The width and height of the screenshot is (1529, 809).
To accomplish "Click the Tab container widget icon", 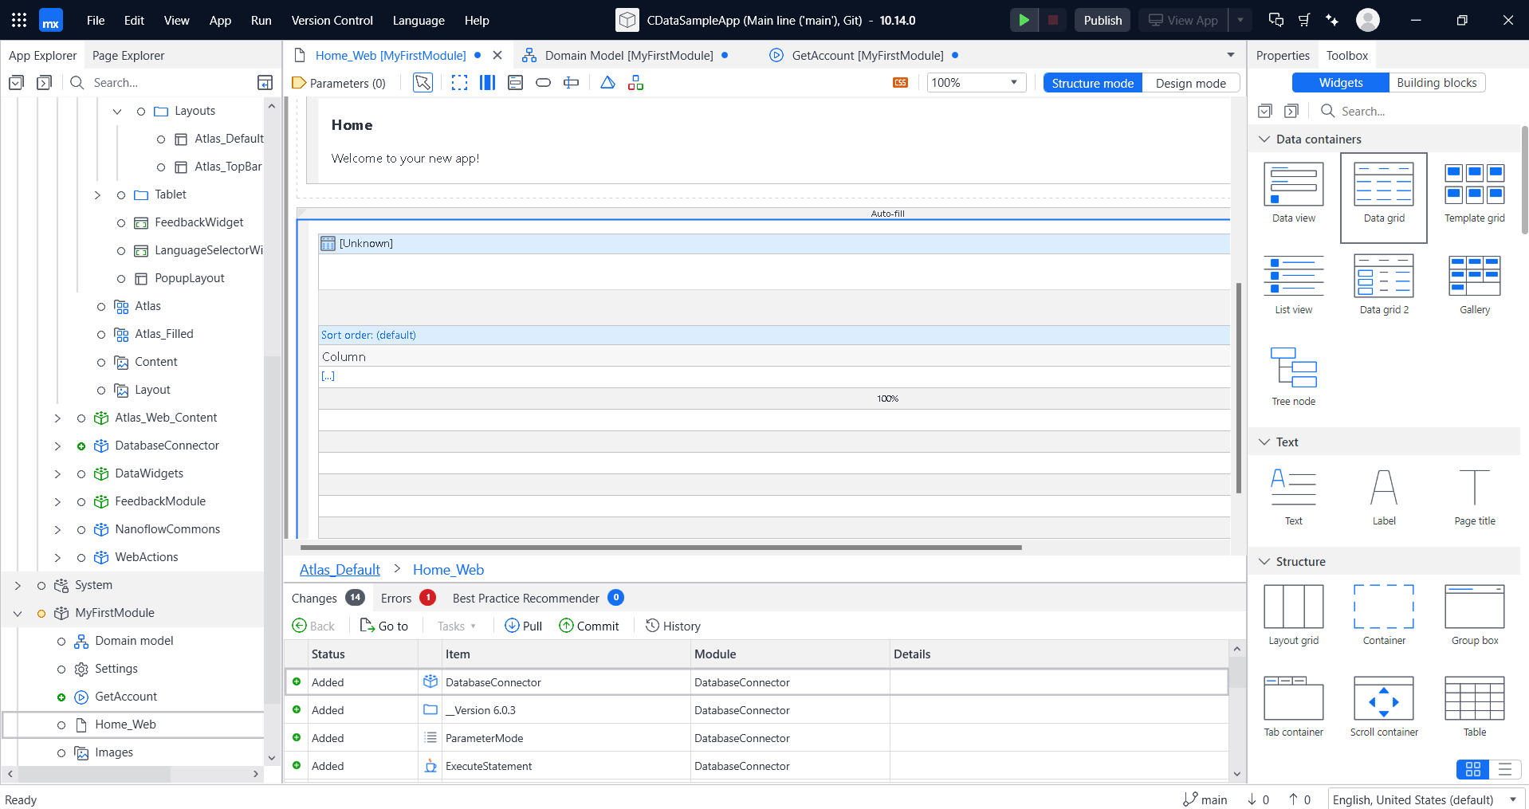I will point(1293,698).
